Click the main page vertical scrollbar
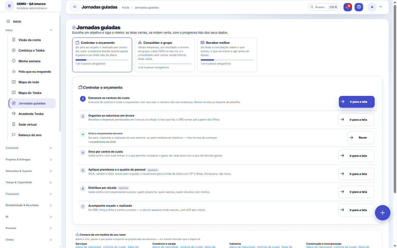The image size is (397, 248). coord(395,99)
